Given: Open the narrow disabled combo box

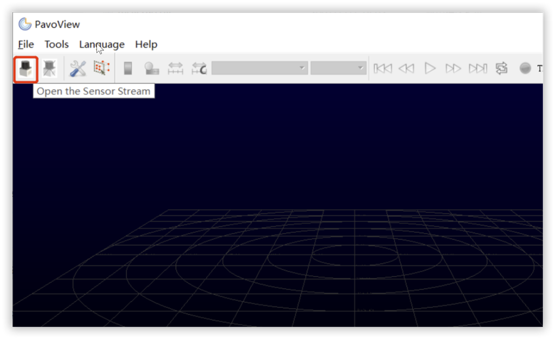Looking at the screenshot, I should tap(338, 68).
